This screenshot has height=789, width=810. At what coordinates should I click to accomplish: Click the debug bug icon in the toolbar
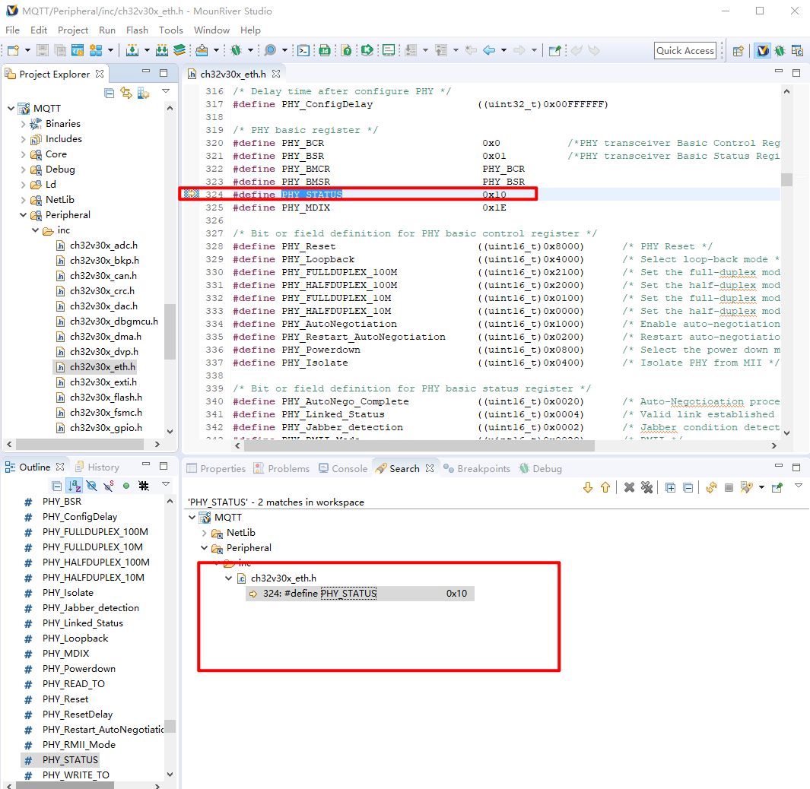pos(237,50)
